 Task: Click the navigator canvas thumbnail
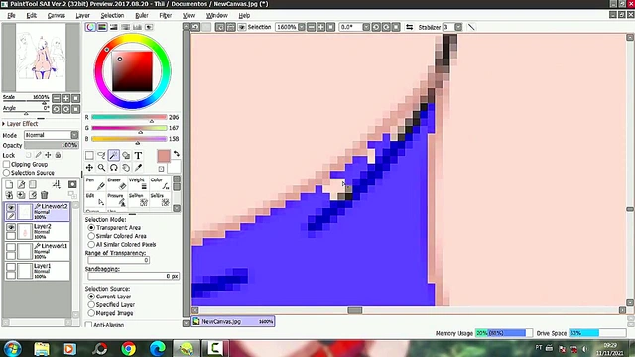tap(41, 58)
